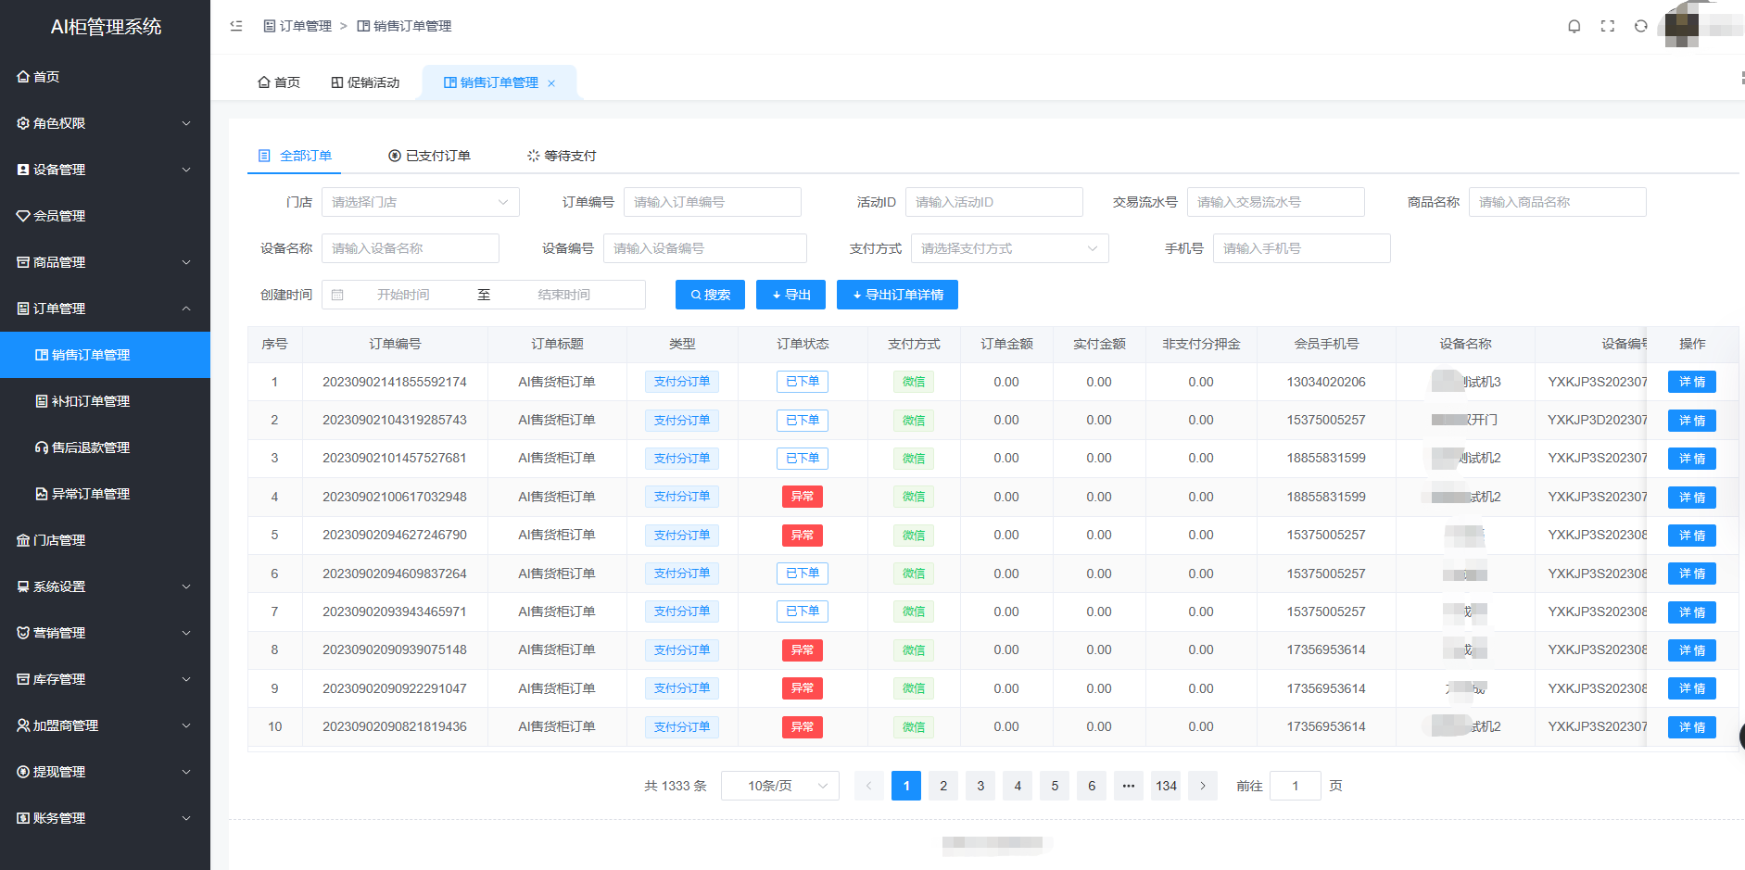
Task: Focus the 设备编号 input field
Action: click(x=705, y=248)
